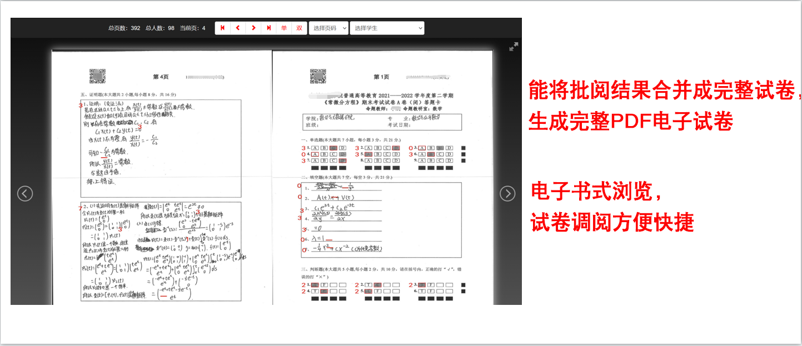Click the proof question 1 answer box
The width and height of the screenshot is (802, 346).
coord(161,148)
